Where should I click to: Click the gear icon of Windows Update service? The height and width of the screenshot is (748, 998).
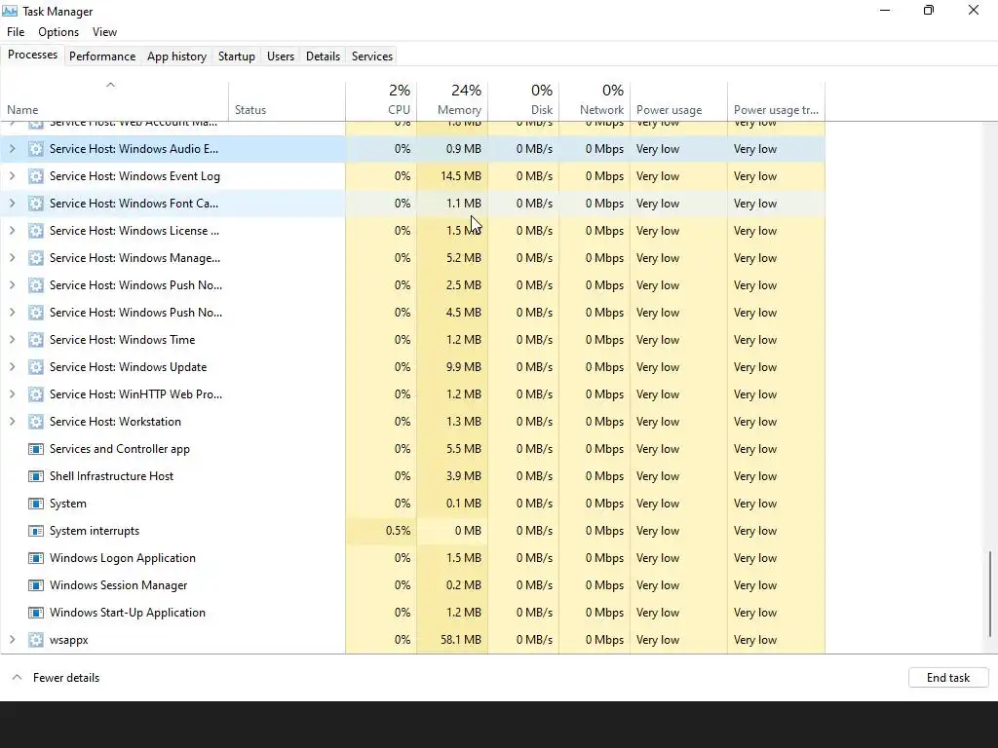point(36,367)
